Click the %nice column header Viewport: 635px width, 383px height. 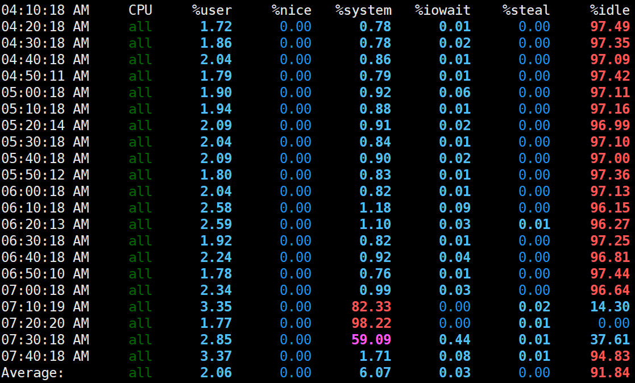[x=292, y=10]
